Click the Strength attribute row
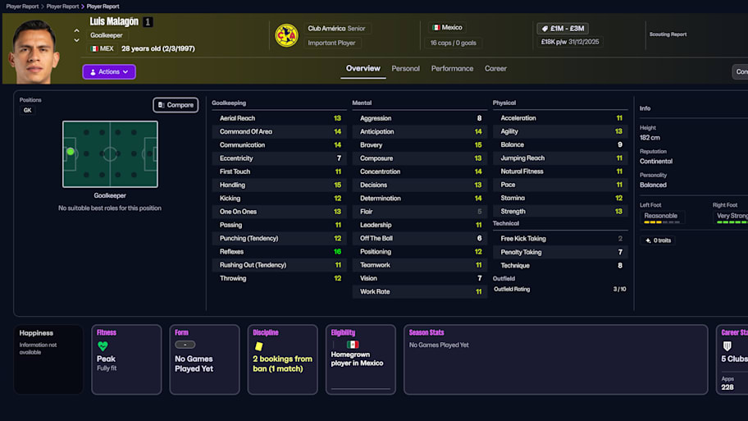Image resolution: width=748 pixels, height=421 pixels. click(x=560, y=212)
